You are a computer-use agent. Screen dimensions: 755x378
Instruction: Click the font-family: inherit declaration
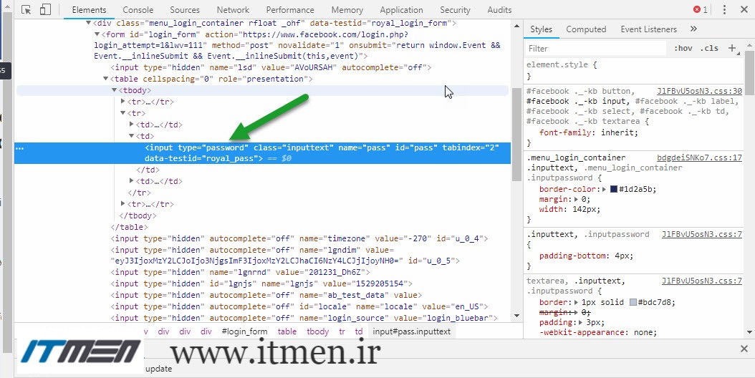[x=588, y=132]
